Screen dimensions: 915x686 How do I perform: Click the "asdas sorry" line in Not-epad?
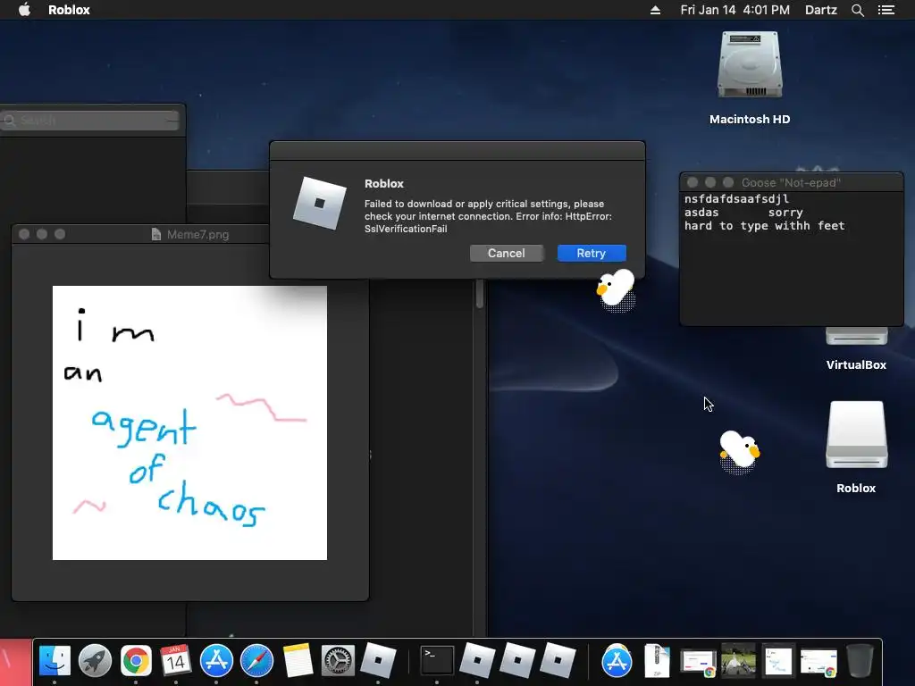[743, 213]
